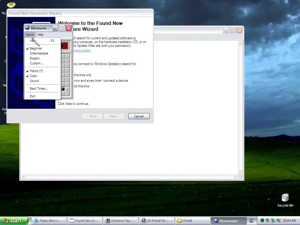
Task: Click Cancel in the hardware wizard
Action: (x=139, y=116)
